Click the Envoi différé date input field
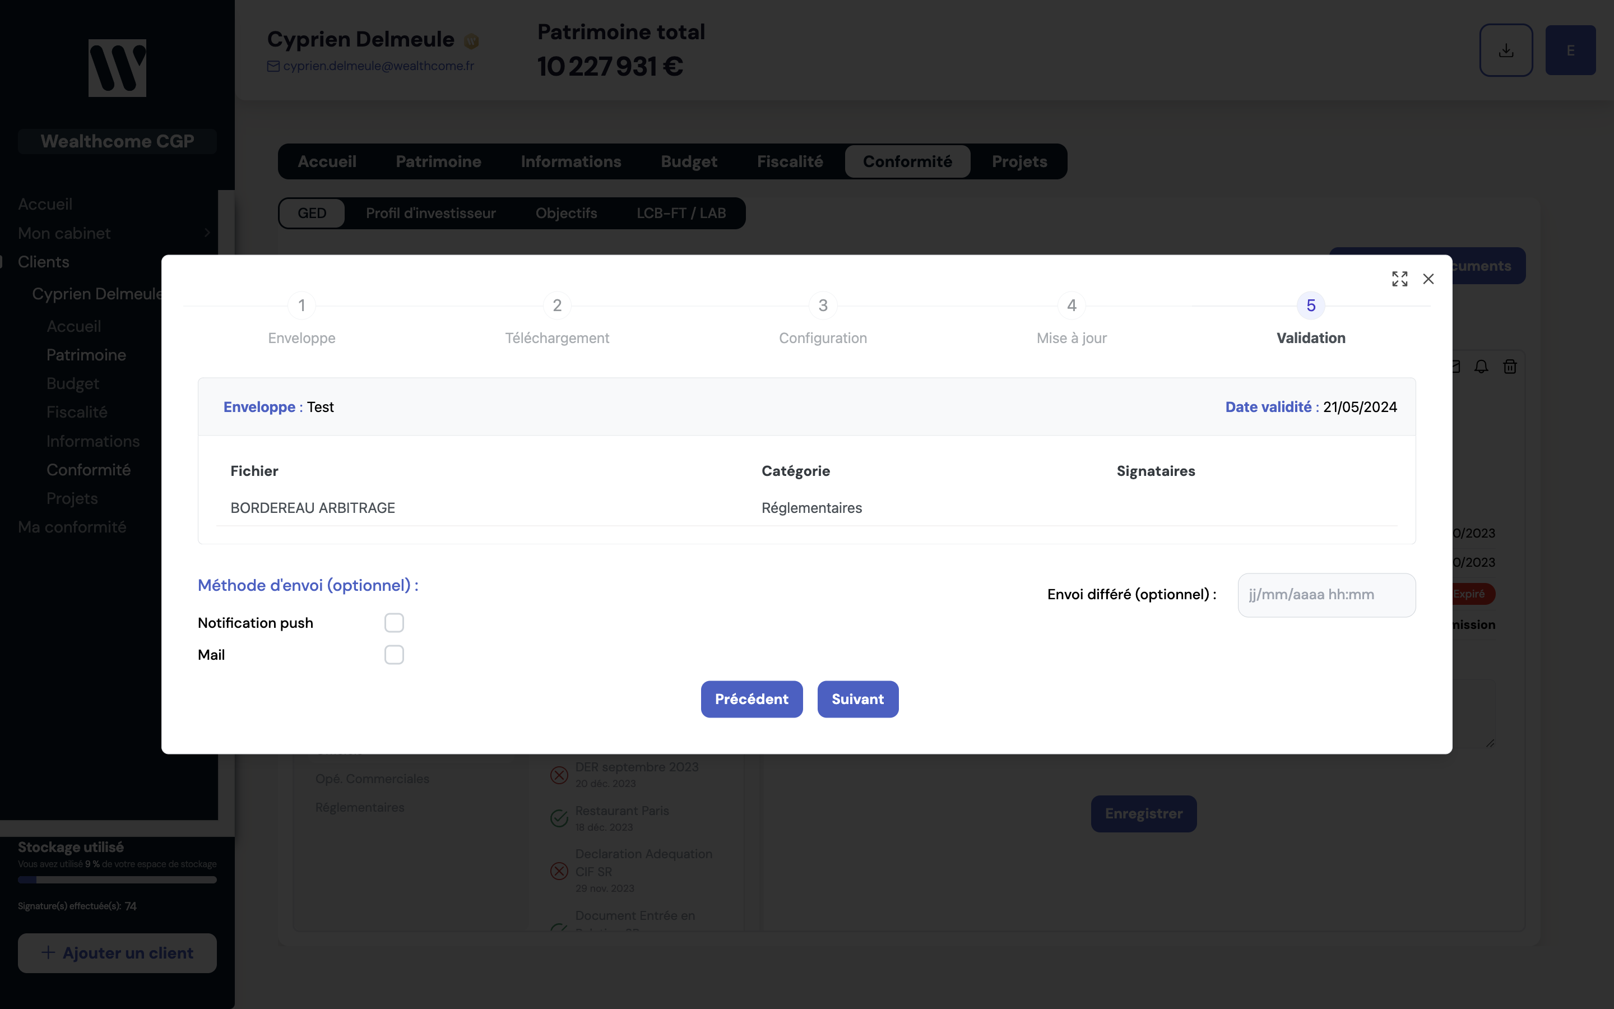Image resolution: width=1614 pixels, height=1009 pixels. coord(1326,595)
